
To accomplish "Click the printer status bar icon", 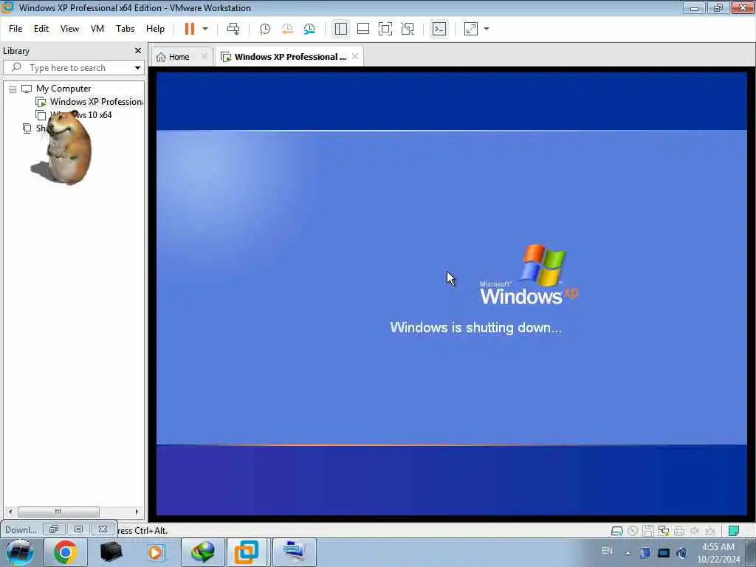I will point(679,532).
